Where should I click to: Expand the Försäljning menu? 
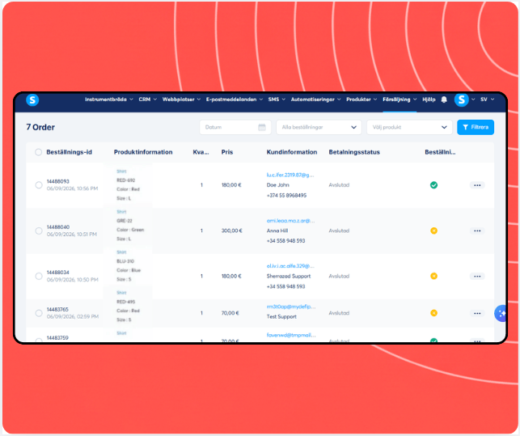[x=400, y=99]
